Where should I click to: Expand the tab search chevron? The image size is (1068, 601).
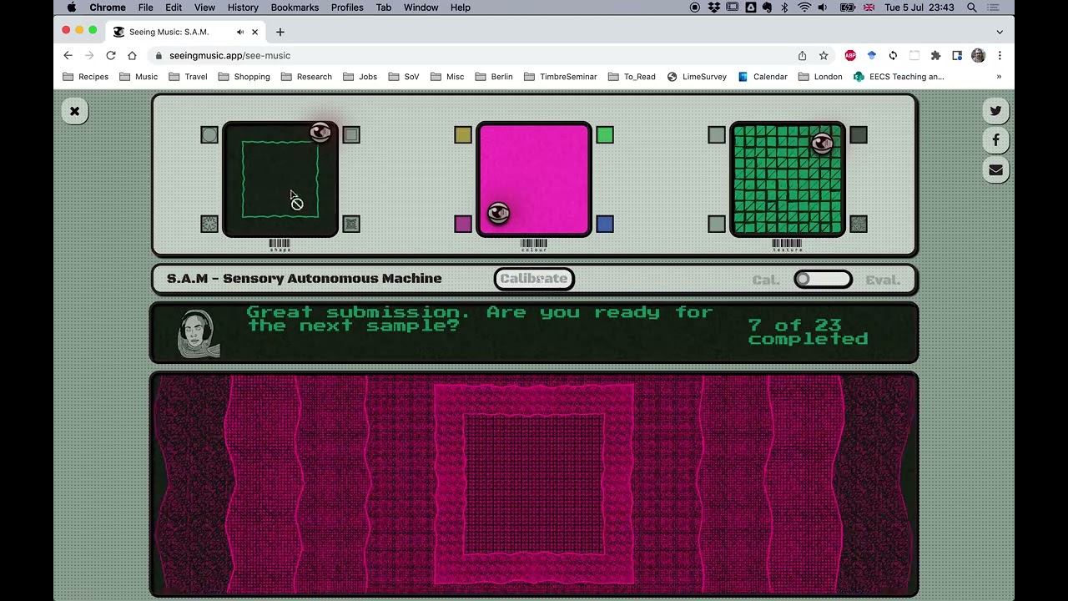point(1000,32)
